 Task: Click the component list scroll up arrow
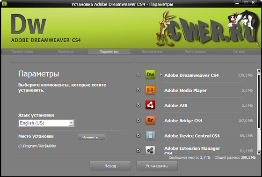(258, 70)
